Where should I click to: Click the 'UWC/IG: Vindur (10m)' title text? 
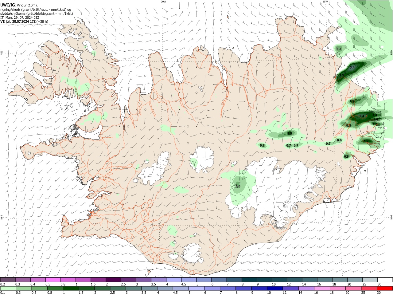(19, 5)
